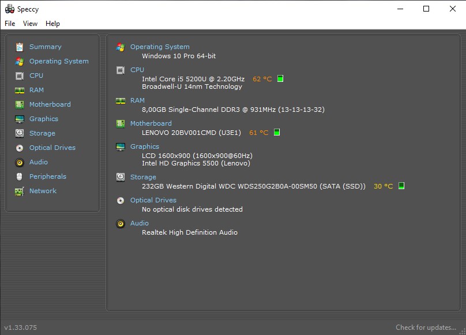Select Audio in the sidebar
This screenshot has width=466, height=335.
38,162
